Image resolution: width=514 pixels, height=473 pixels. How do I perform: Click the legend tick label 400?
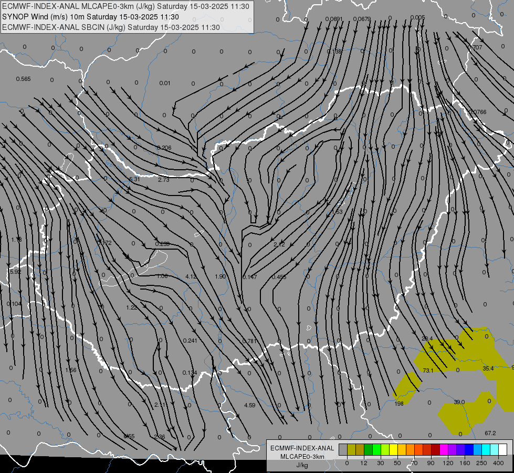pyautogui.click(x=498, y=463)
